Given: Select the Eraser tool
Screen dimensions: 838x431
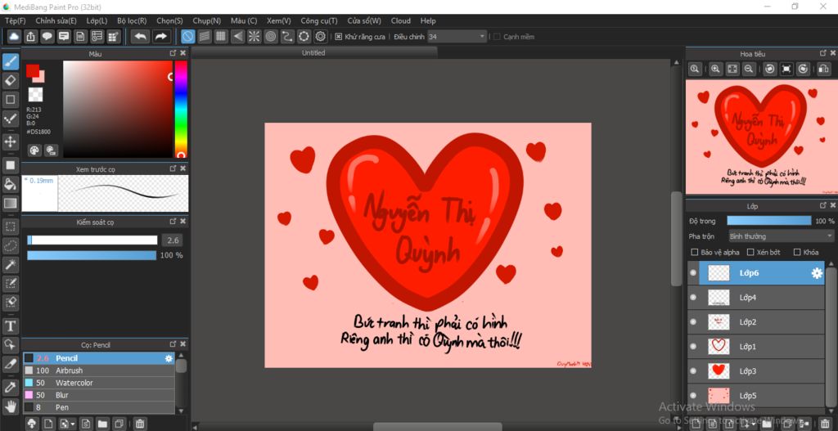Looking at the screenshot, I should [x=10, y=81].
